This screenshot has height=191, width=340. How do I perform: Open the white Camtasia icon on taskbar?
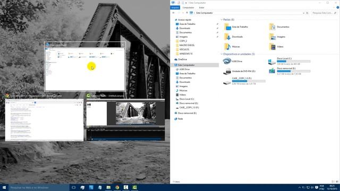tap(126, 187)
